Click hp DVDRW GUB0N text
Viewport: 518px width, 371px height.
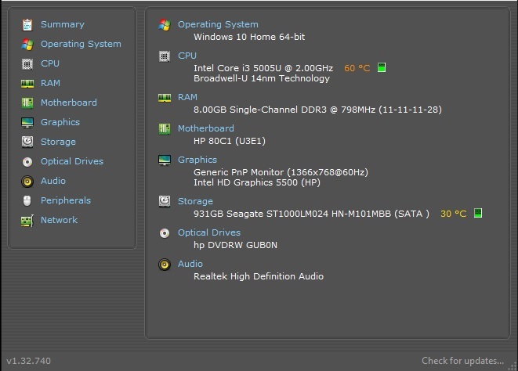pos(235,245)
